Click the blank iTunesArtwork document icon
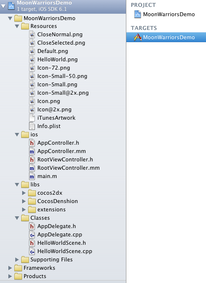206x283 pixels. coord(32,118)
